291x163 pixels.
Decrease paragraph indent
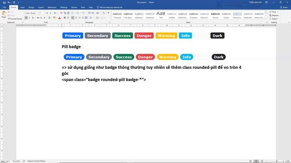89,13
